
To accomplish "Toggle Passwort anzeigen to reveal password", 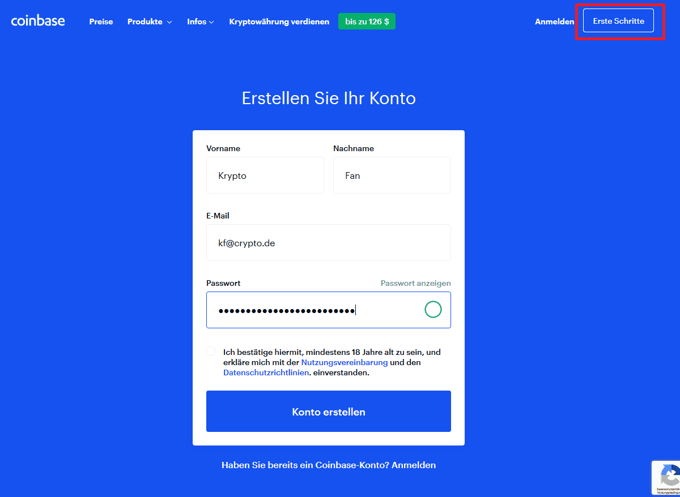I will pos(415,283).
